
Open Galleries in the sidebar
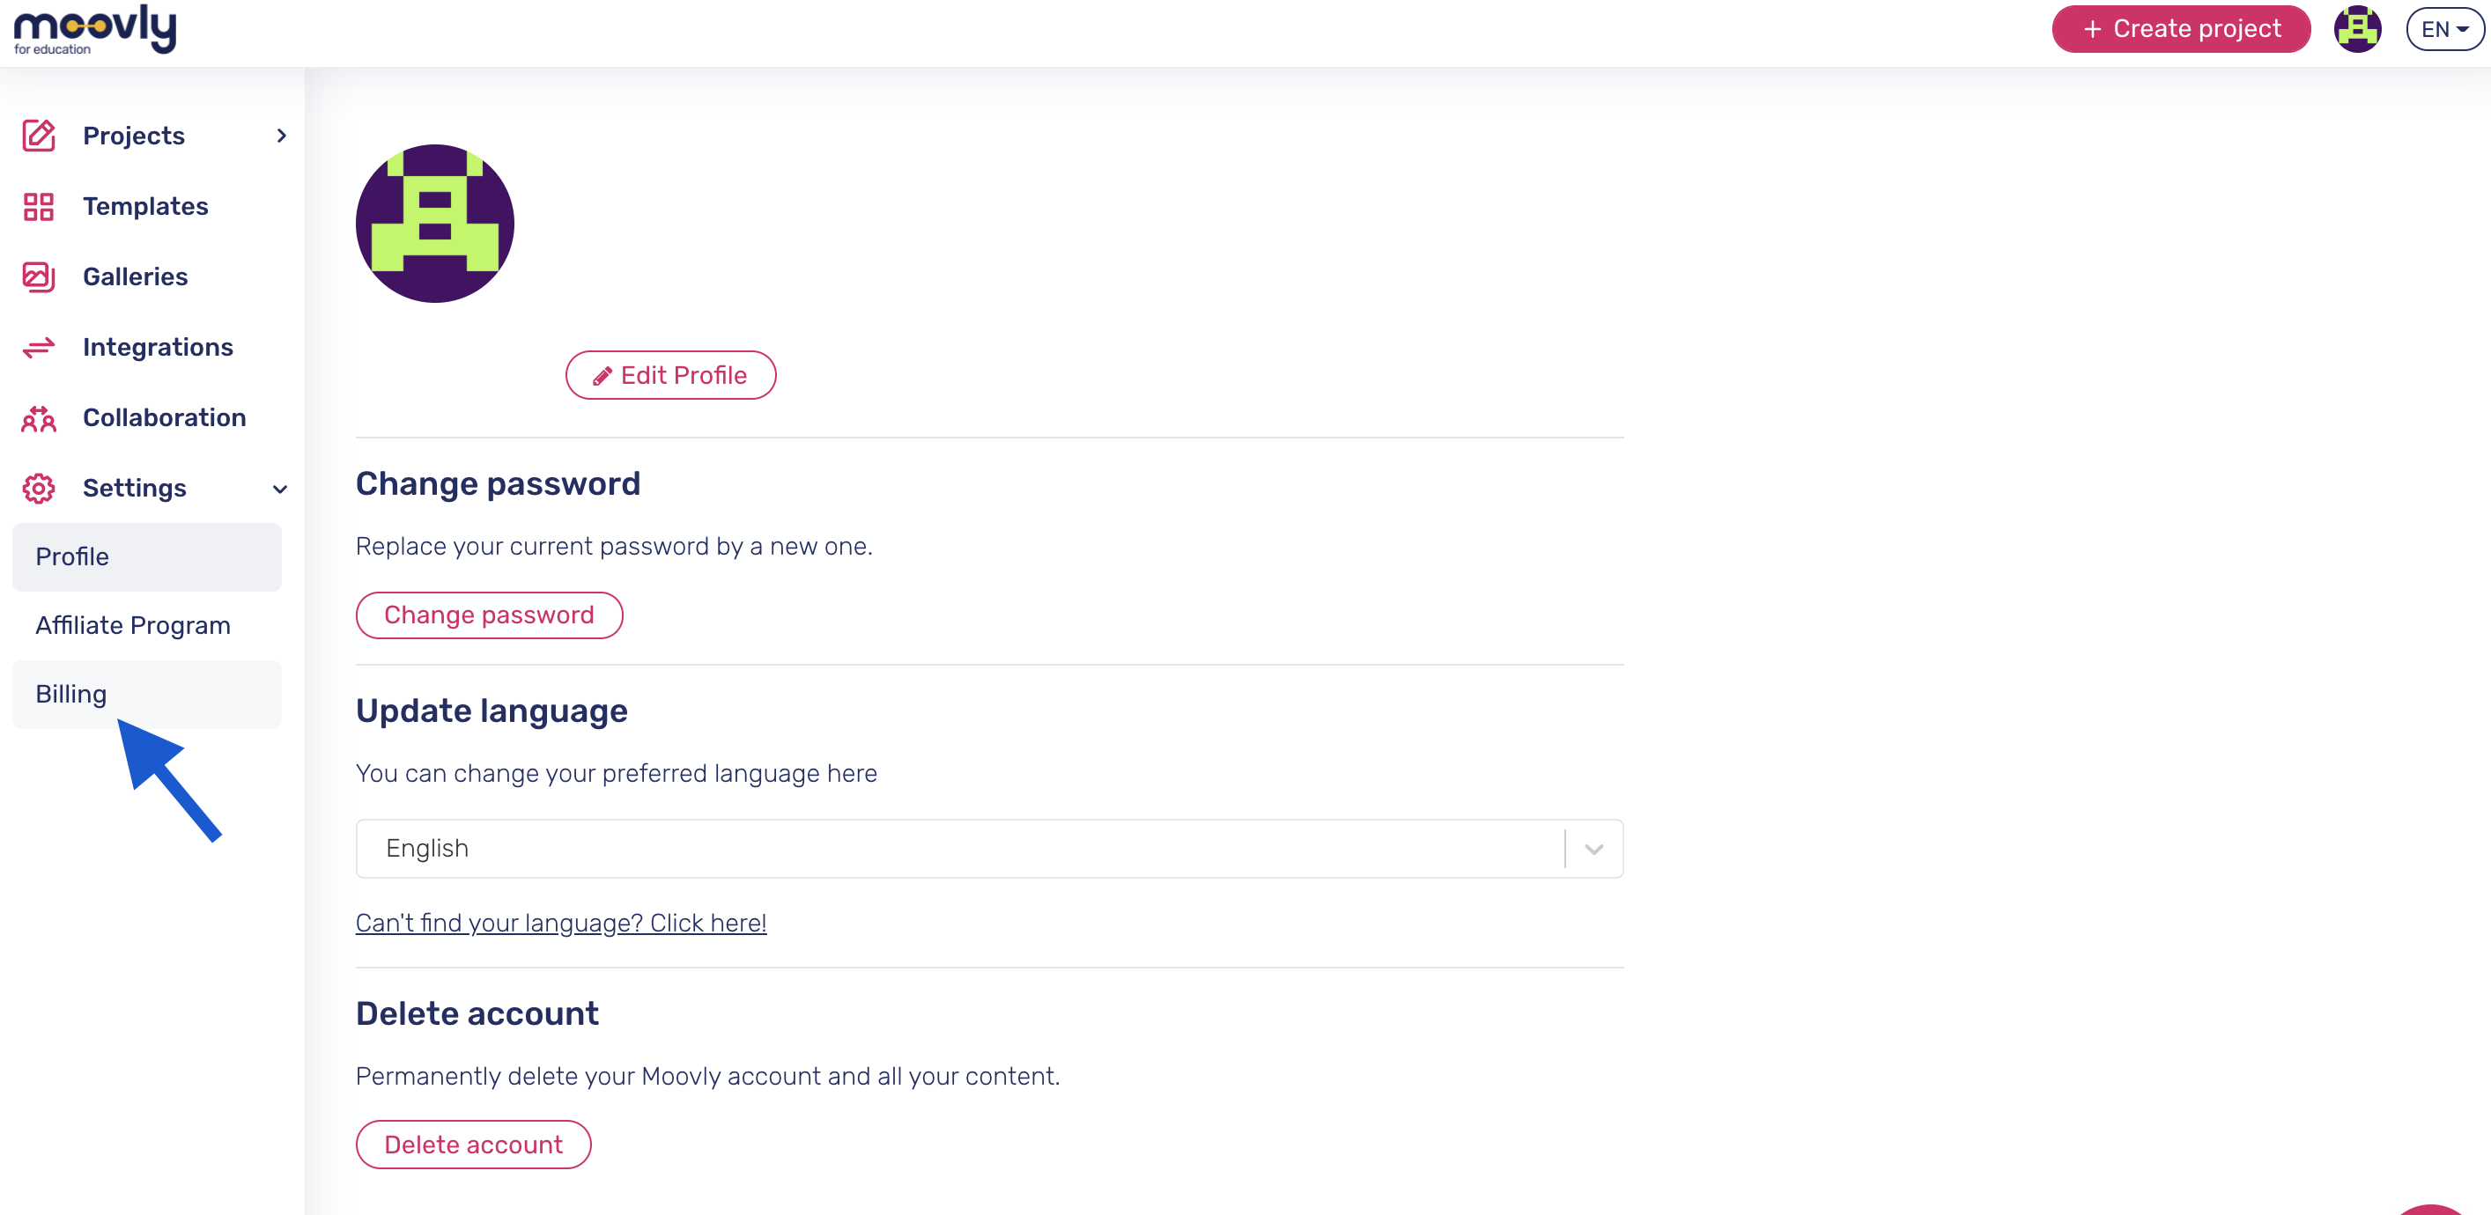[136, 276]
